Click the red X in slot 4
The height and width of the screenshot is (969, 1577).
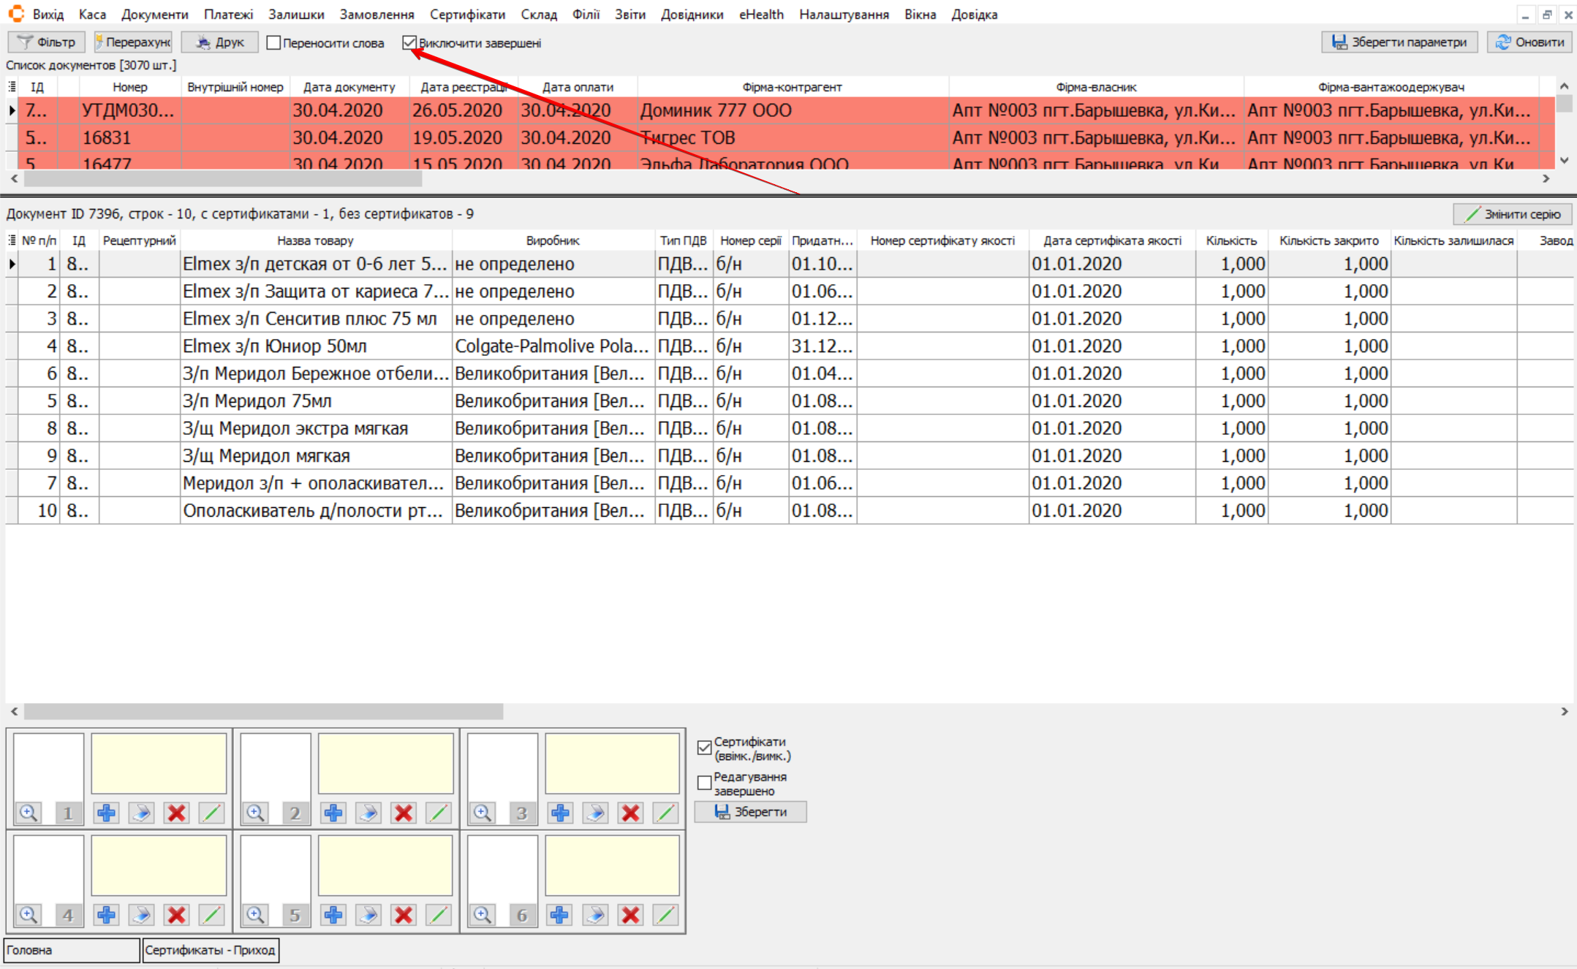tap(176, 915)
